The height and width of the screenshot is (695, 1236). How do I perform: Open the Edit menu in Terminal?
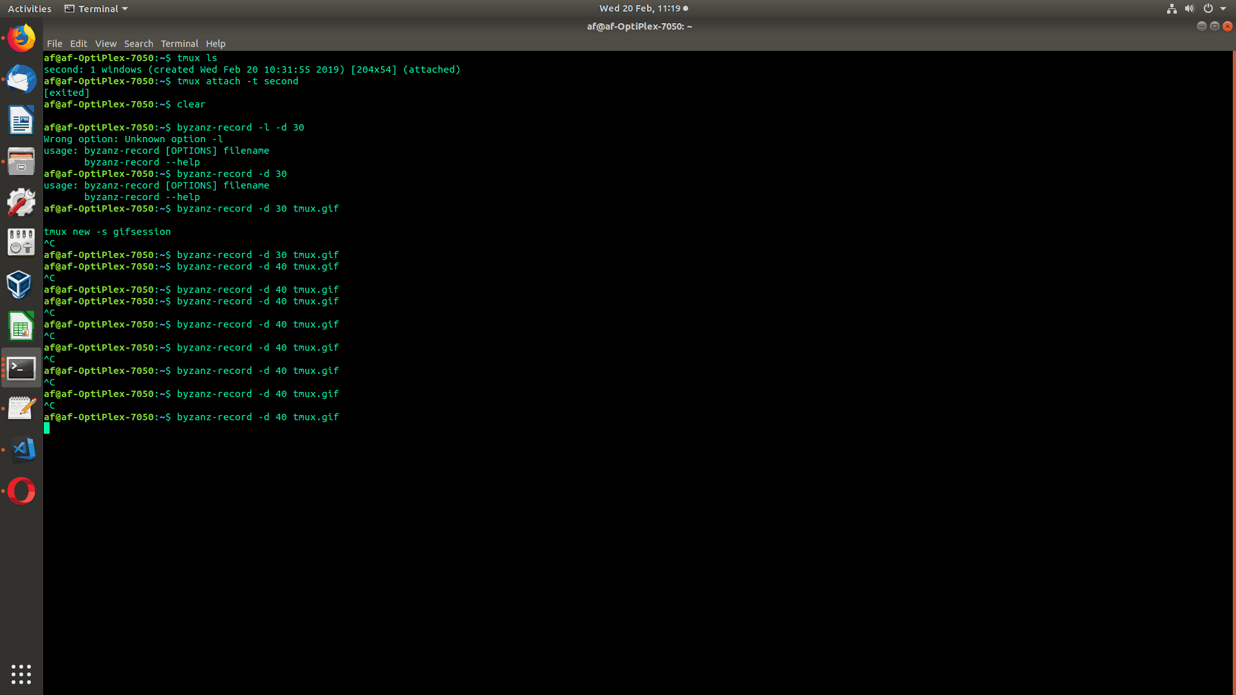click(x=78, y=43)
